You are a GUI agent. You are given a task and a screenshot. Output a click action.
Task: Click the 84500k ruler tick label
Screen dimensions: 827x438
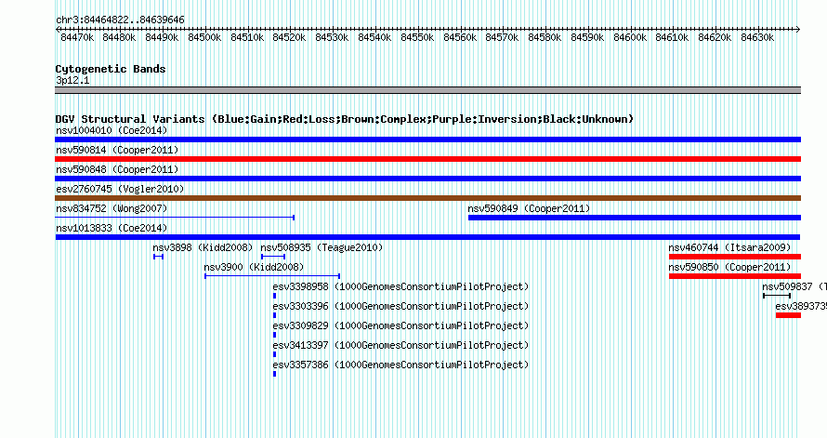204,37
